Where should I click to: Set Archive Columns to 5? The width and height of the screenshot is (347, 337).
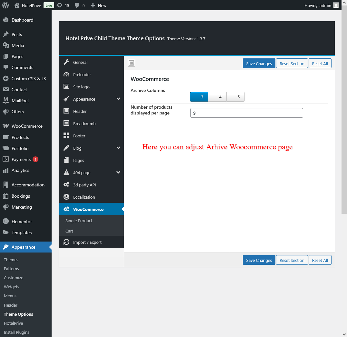pyautogui.click(x=236, y=97)
